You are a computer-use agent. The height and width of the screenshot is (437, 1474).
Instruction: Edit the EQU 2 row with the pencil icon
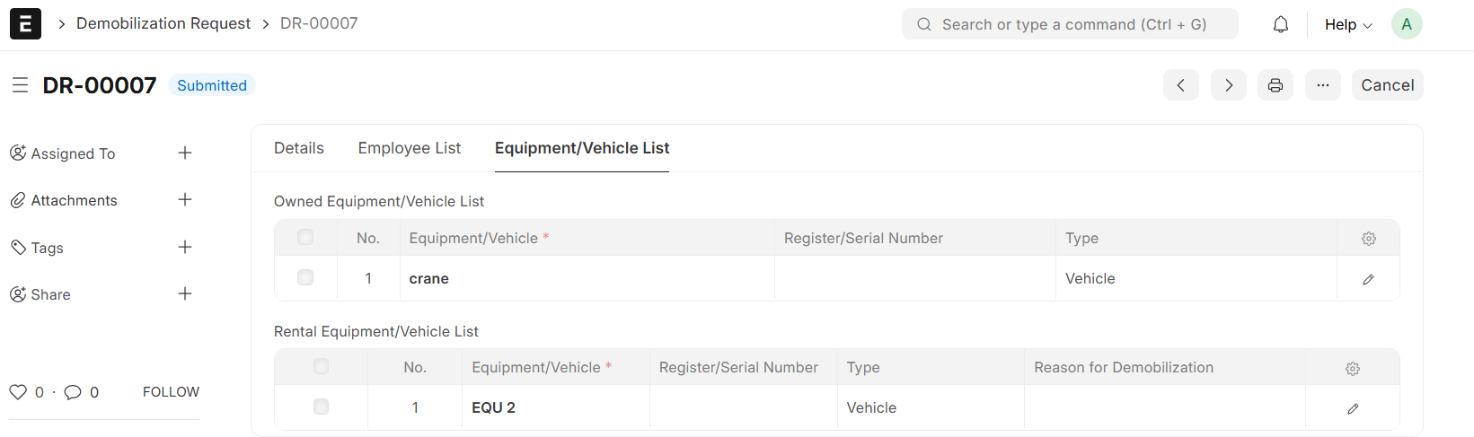[x=1352, y=408]
